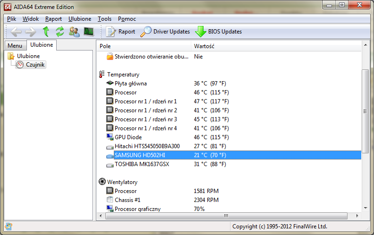Select the GPU Diode row
The height and width of the screenshot is (235, 374).
point(229,137)
